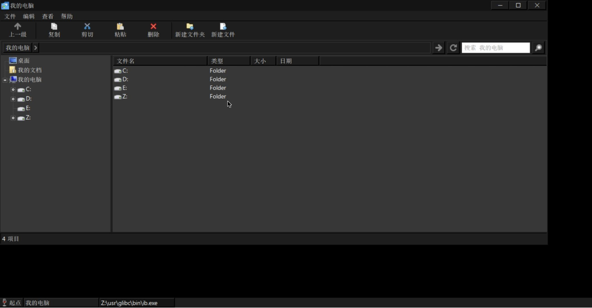
Task: Click the go arrow at the address bar end
Action: click(x=438, y=48)
